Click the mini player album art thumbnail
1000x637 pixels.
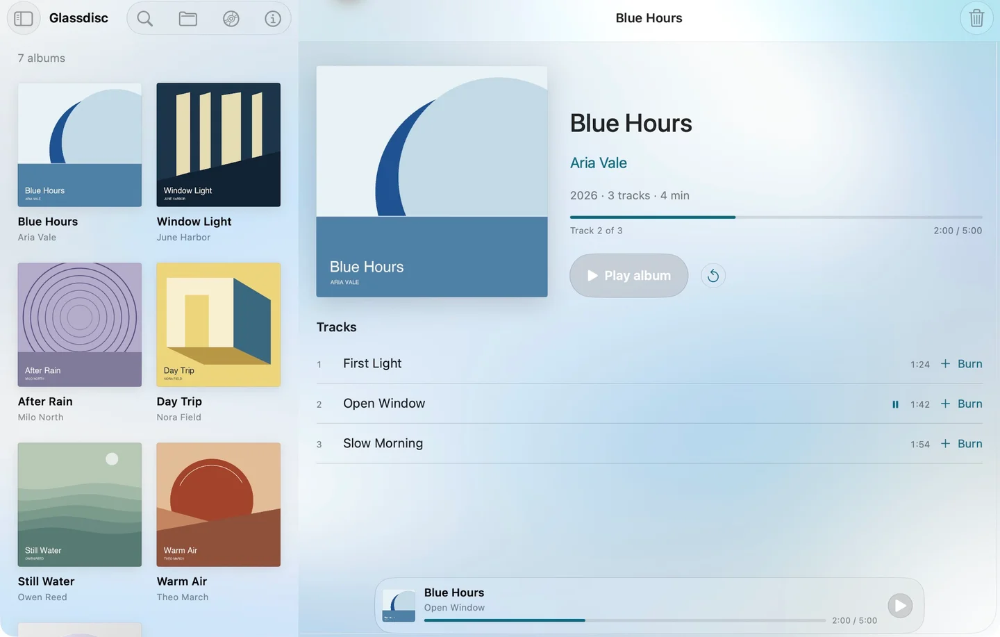(x=399, y=606)
